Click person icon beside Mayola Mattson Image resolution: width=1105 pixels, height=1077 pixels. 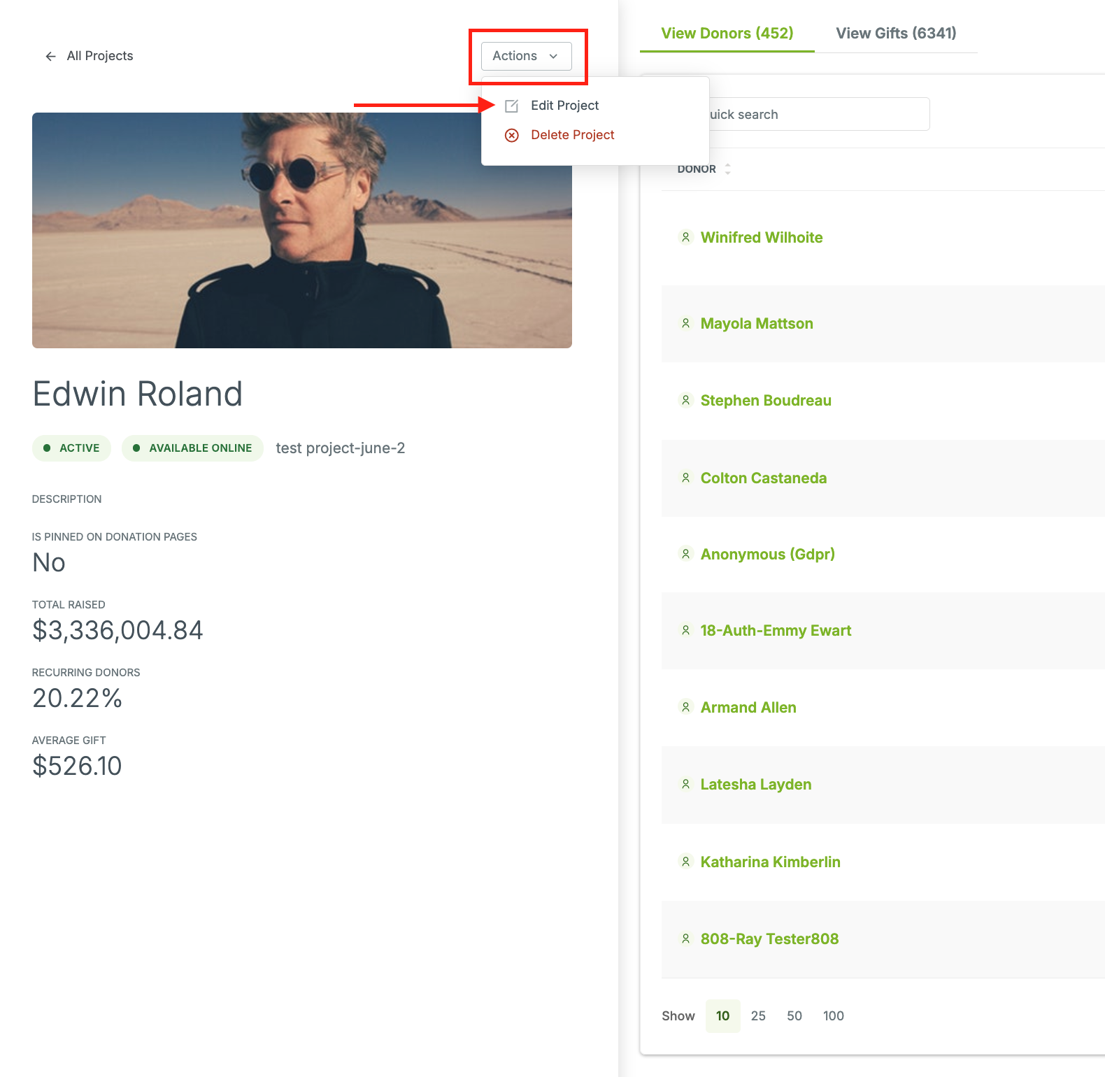coord(686,324)
